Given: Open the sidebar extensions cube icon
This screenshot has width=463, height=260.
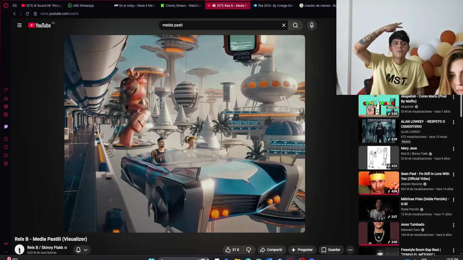Looking at the screenshot, I should click(x=6, y=156).
